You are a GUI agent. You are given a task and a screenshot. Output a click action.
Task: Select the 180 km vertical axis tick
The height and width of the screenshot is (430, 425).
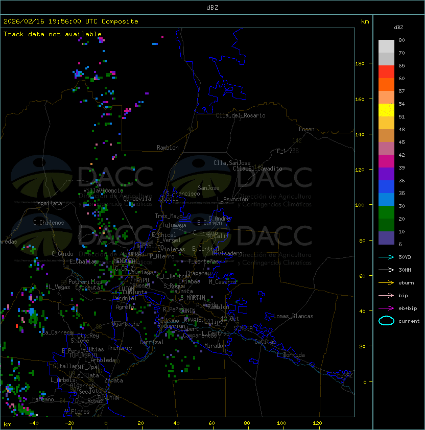pyautogui.click(x=360, y=63)
